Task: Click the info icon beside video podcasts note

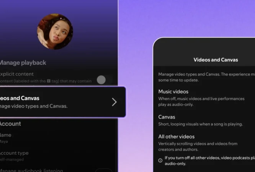Action: click(x=160, y=161)
